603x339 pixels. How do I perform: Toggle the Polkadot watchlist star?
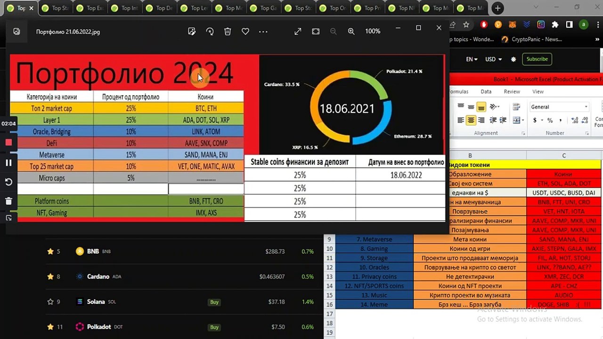pyautogui.click(x=50, y=327)
